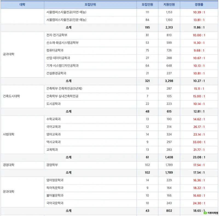Click the 공과대학 college label
This screenshot has height=216, width=219.
tap(9, 54)
